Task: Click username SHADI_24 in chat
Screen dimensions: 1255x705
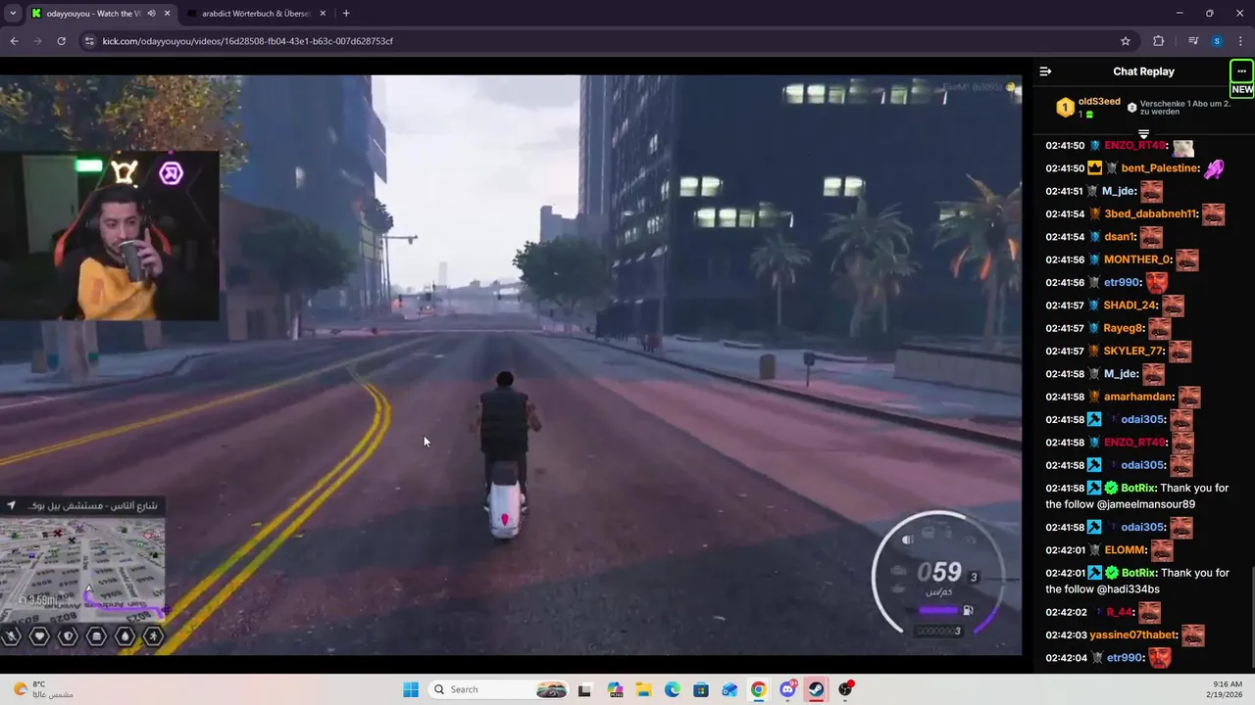Action: pos(1130,305)
